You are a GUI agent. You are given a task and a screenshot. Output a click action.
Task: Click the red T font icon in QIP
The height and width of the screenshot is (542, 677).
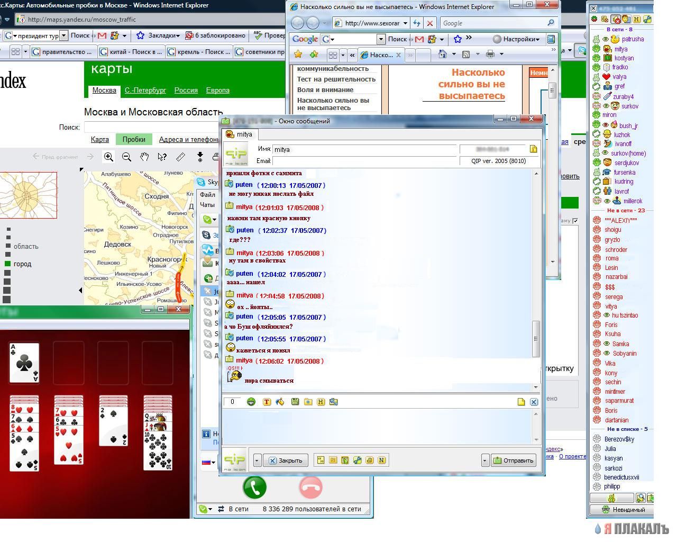tap(267, 402)
